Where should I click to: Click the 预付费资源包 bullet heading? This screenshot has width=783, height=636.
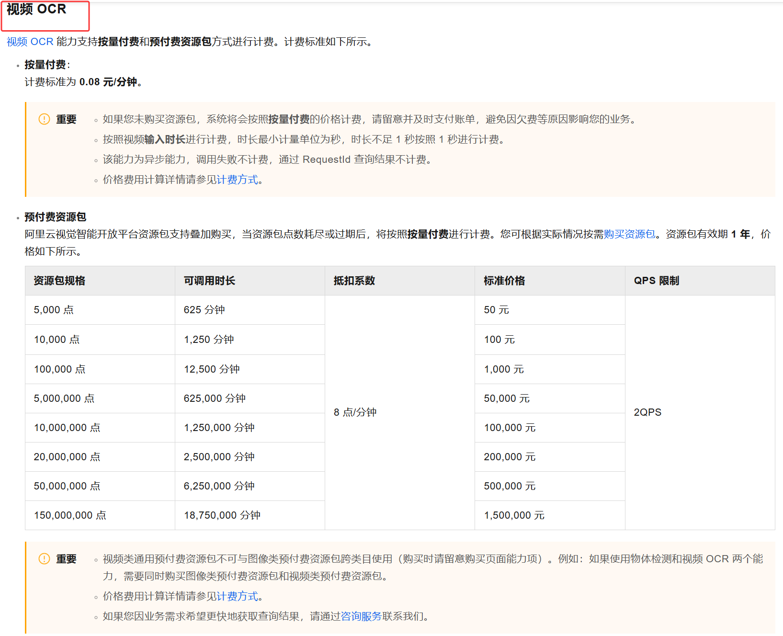(x=56, y=217)
